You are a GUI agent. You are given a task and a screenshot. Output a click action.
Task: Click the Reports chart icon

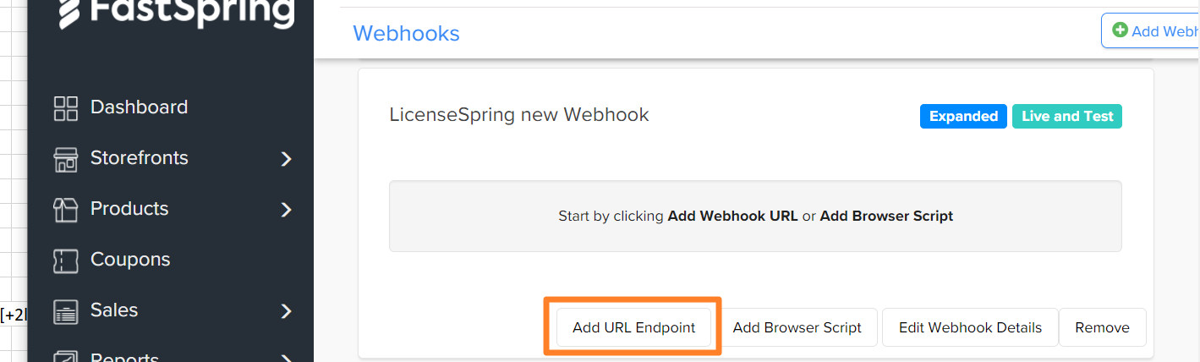[x=65, y=356]
